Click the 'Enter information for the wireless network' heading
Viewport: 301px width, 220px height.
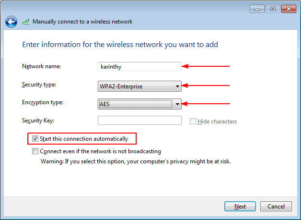pyautogui.click(x=120, y=45)
